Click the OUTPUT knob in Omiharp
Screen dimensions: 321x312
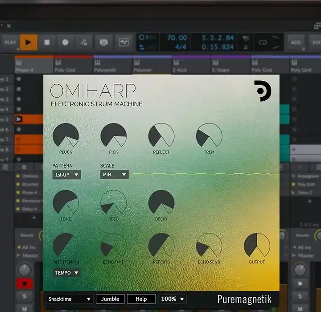point(257,245)
